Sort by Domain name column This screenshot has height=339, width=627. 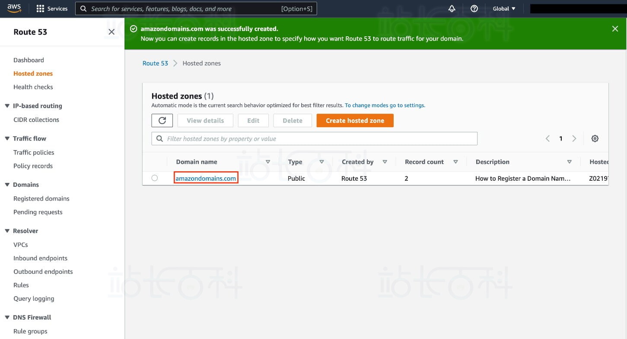click(268, 162)
